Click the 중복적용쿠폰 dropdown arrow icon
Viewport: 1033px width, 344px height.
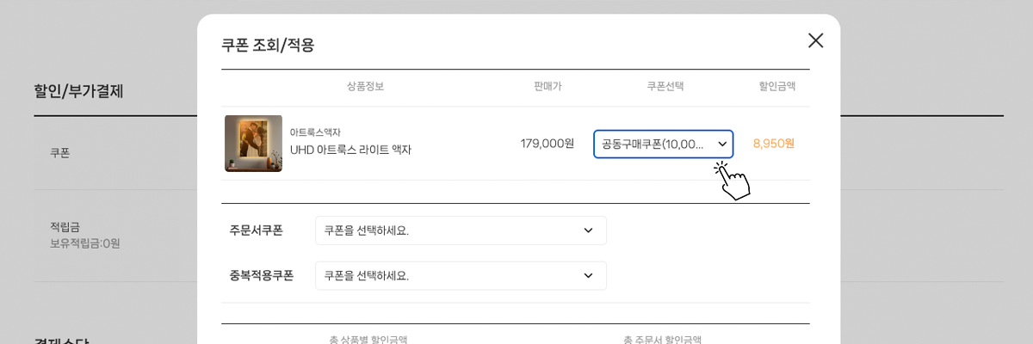pyautogui.click(x=588, y=275)
